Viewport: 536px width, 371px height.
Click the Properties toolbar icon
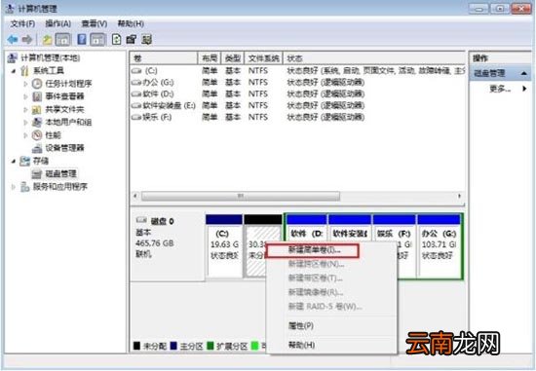[x=132, y=40]
